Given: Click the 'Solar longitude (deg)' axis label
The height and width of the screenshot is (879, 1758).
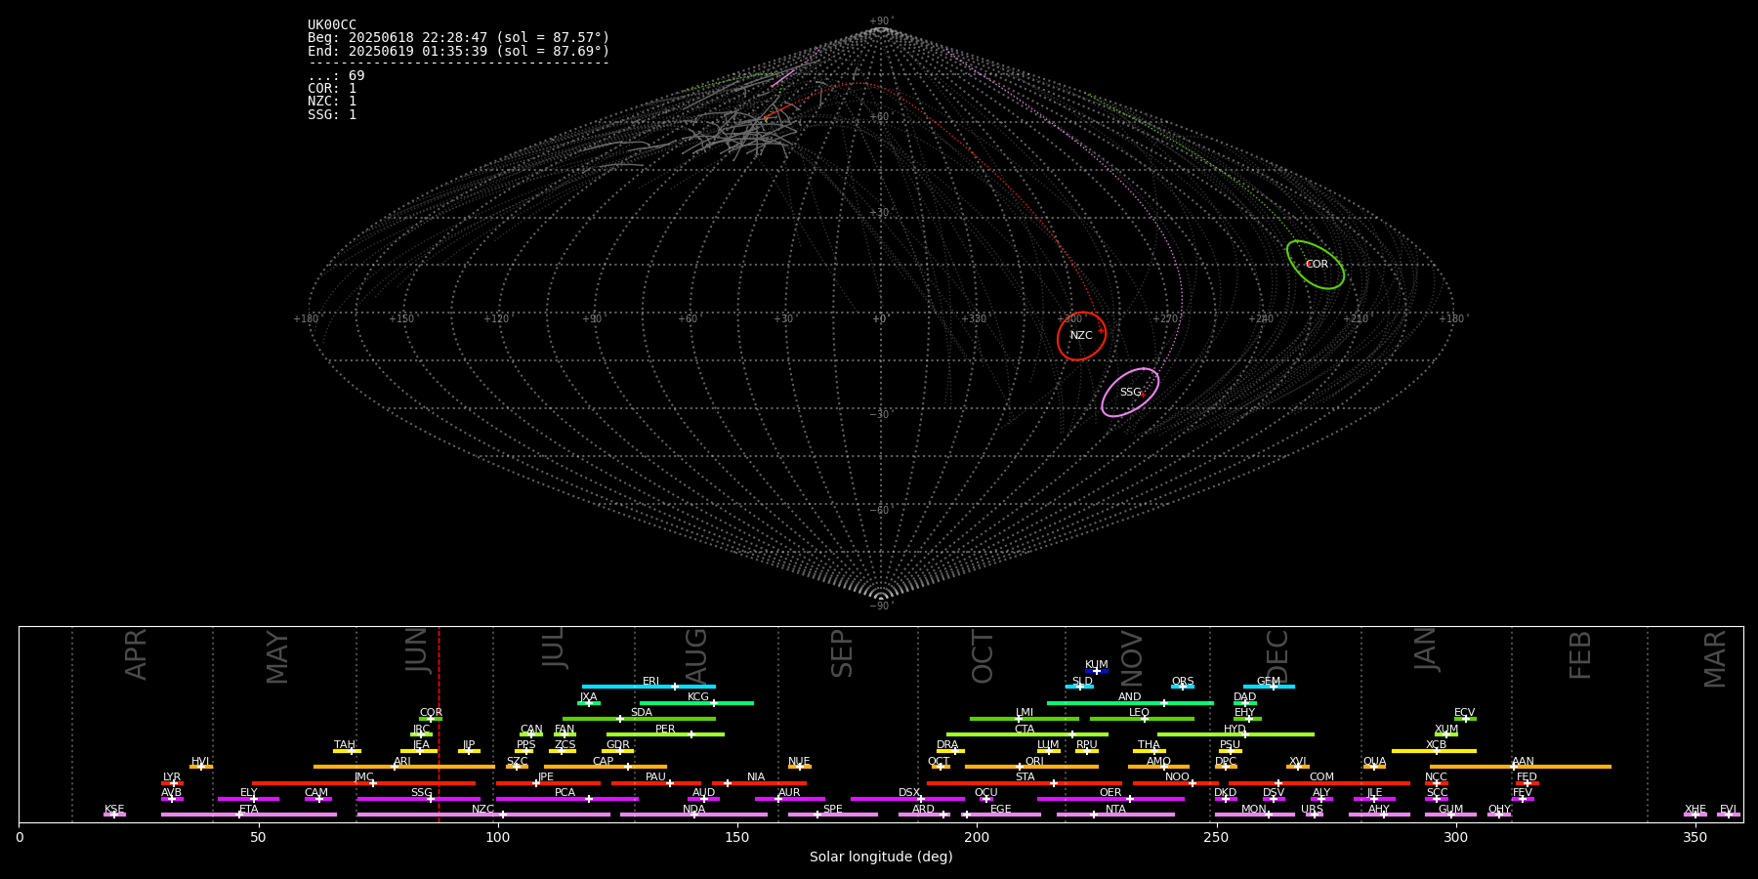Looking at the screenshot, I should (x=881, y=858).
